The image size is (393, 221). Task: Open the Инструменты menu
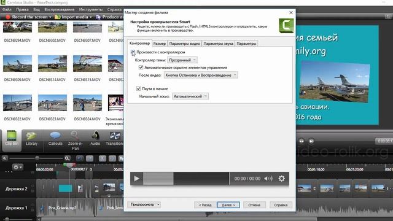pyautogui.click(x=91, y=10)
